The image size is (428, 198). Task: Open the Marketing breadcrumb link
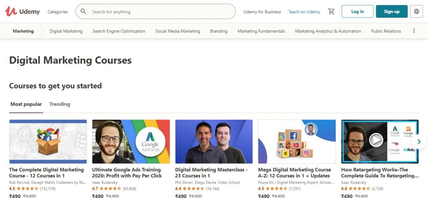(x=23, y=31)
